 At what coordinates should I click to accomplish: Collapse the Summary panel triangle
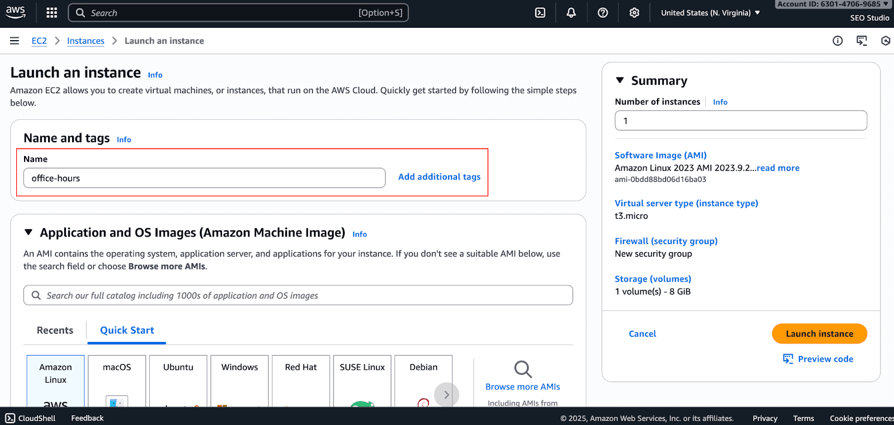620,80
